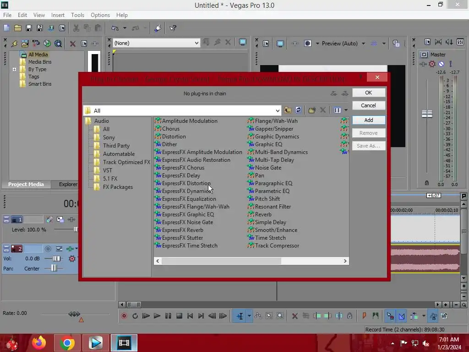The width and height of the screenshot is (469, 352).
Task: Click Go to Start transport button
Action: (x=190, y=316)
